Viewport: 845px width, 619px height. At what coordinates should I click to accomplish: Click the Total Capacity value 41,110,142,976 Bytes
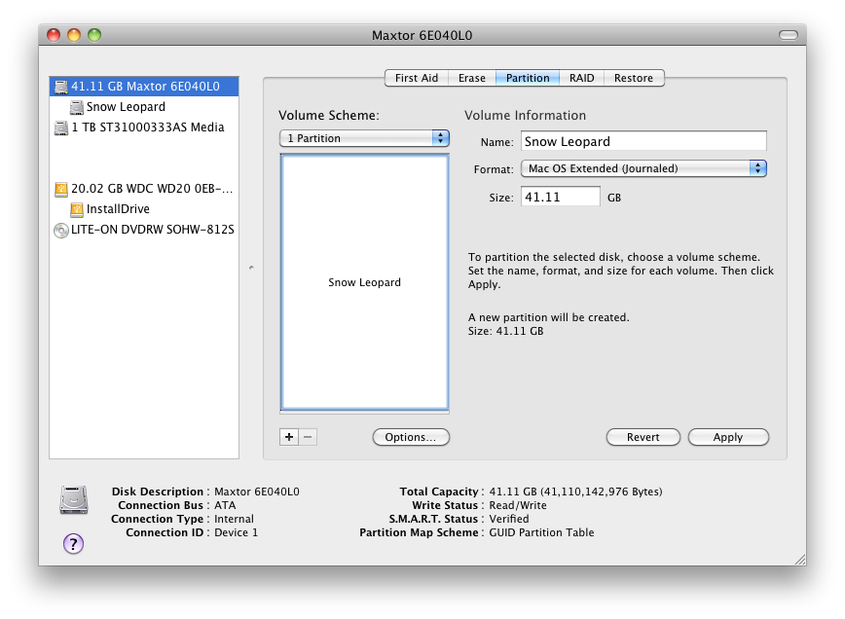point(575,492)
